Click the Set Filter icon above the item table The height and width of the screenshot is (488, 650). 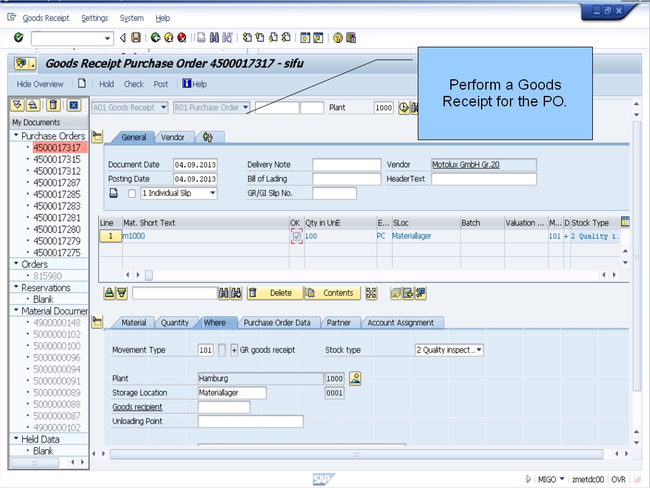pos(122,293)
